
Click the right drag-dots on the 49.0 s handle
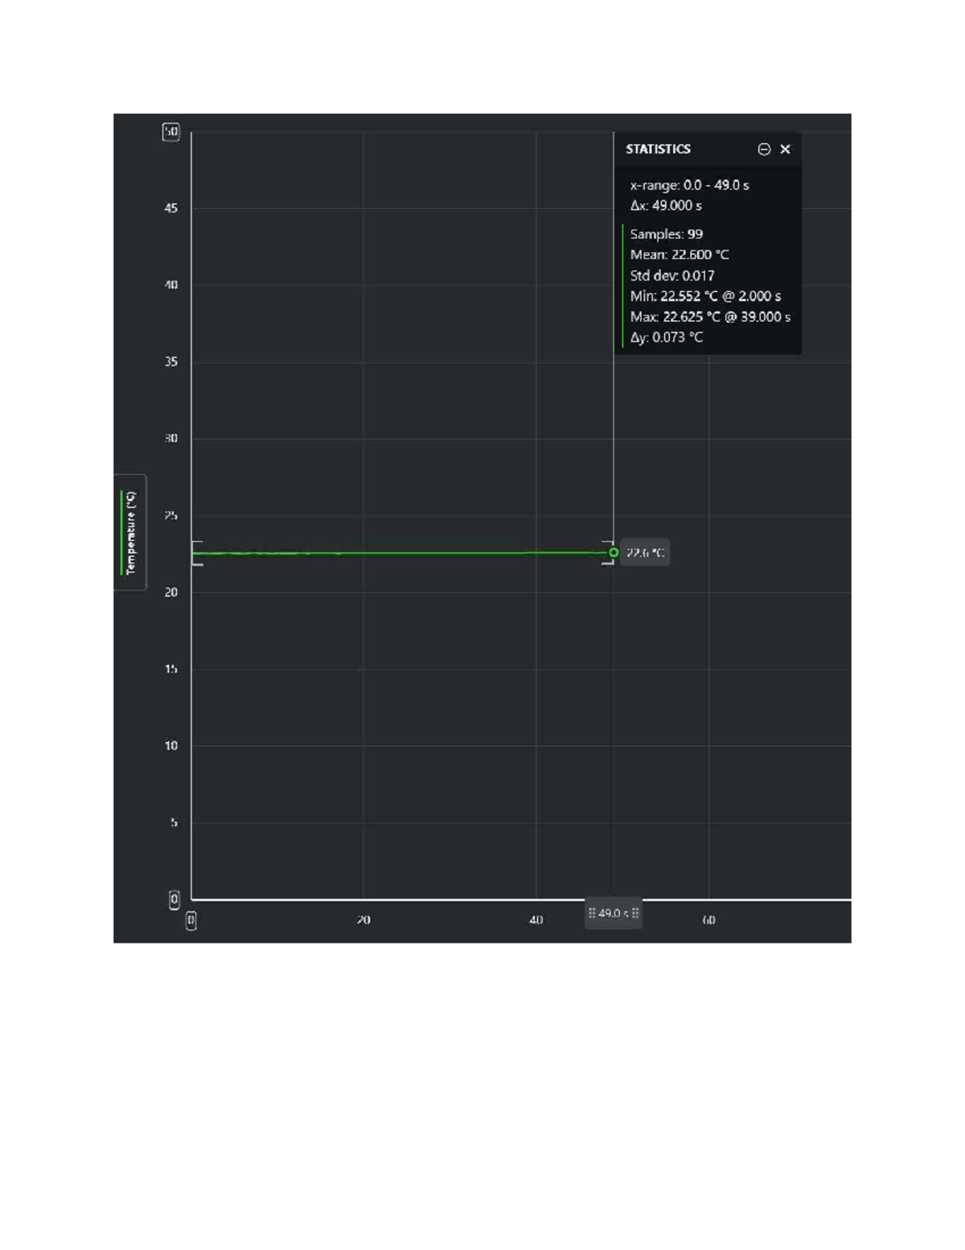click(634, 914)
